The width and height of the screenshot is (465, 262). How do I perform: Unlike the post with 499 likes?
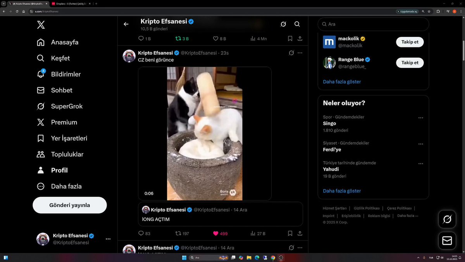coord(220,233)
